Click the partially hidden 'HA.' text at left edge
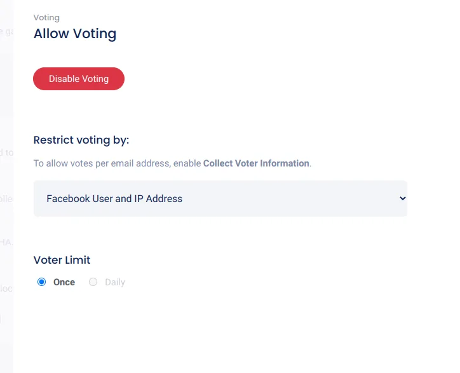 click(6, 242)
